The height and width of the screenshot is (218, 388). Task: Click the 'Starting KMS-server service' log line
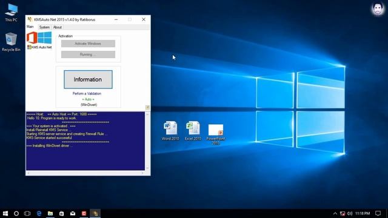[67, 134]
